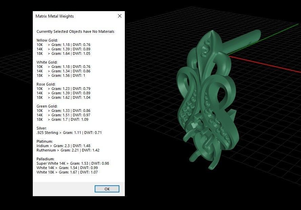
Task: Close the Matrix Metal Weights dialog
Action: (120, 16)
